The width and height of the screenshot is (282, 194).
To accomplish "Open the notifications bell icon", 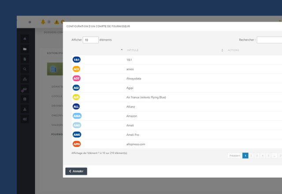I will (x=43, y=22).
